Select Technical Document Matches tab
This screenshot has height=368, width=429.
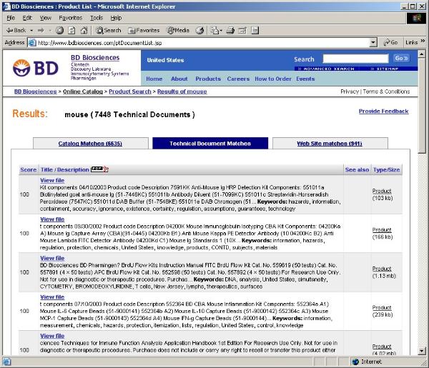(210, 144)
